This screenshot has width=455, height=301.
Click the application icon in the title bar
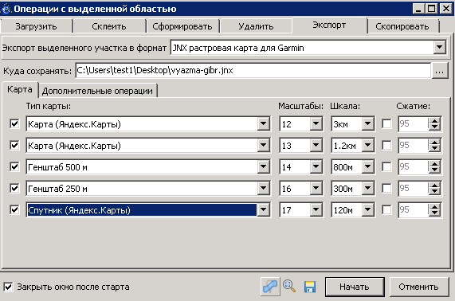point(6,9)
